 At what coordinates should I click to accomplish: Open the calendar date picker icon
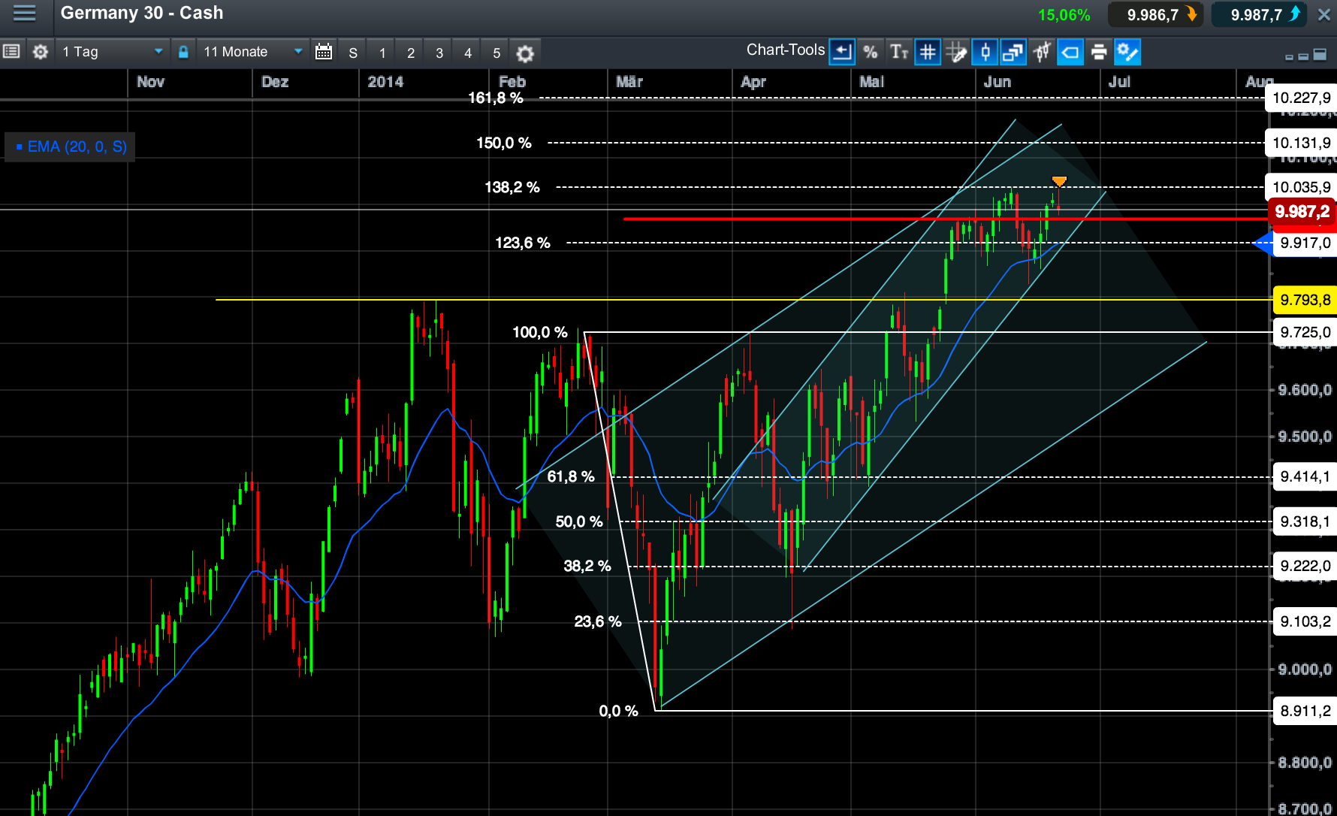tap(324, 52)
